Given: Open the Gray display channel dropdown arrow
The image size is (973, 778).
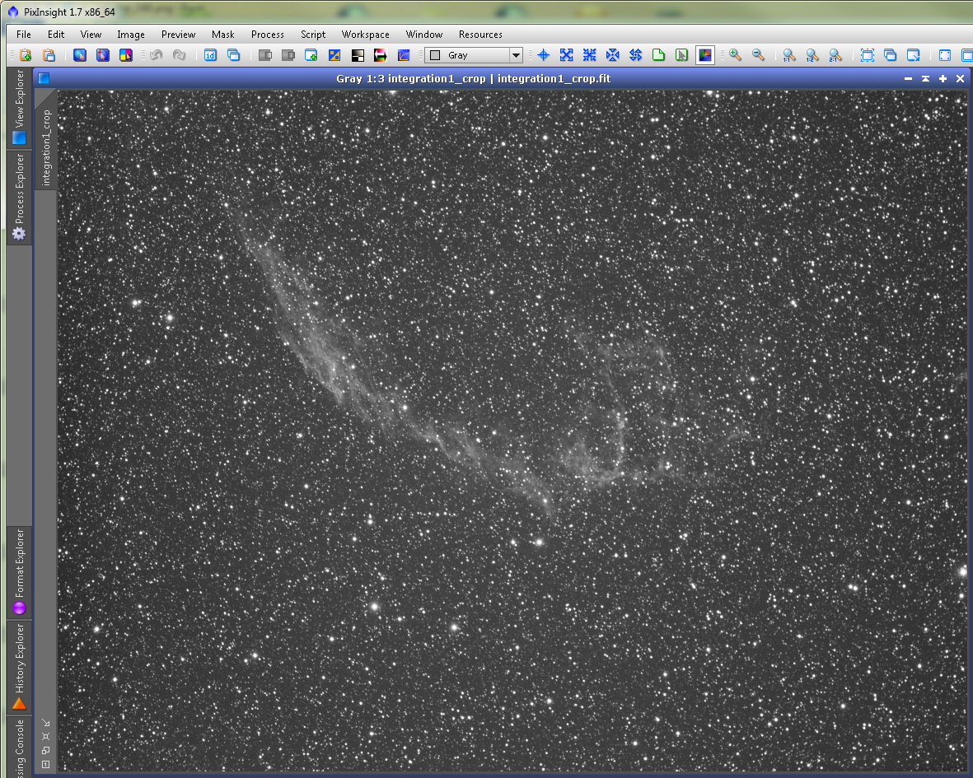Looking at the screenshot, I should click(x=516, y=55).
